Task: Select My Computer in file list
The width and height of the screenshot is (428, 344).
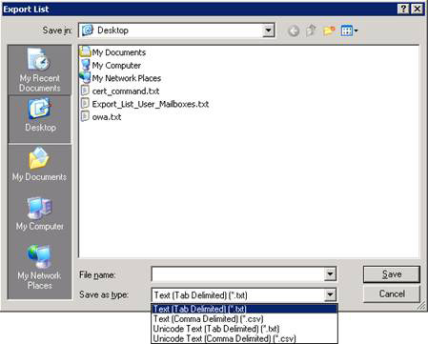Action: [111, 65]
